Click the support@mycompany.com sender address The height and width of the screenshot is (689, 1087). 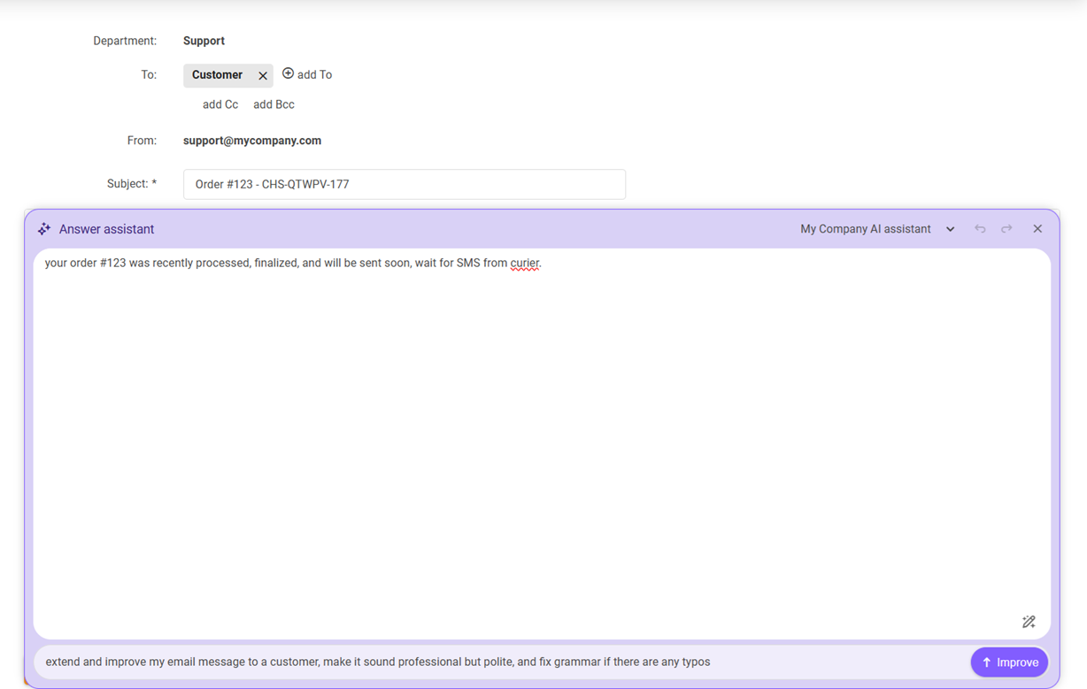[252, 141]
